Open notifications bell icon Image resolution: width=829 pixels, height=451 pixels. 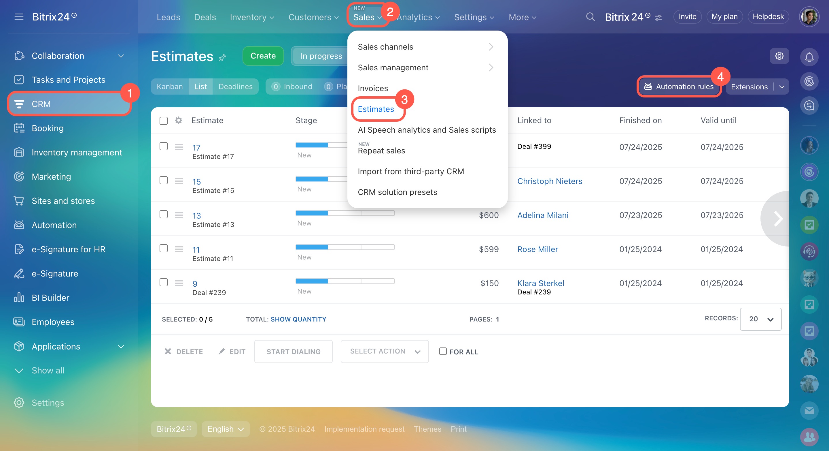pos(809,57)
